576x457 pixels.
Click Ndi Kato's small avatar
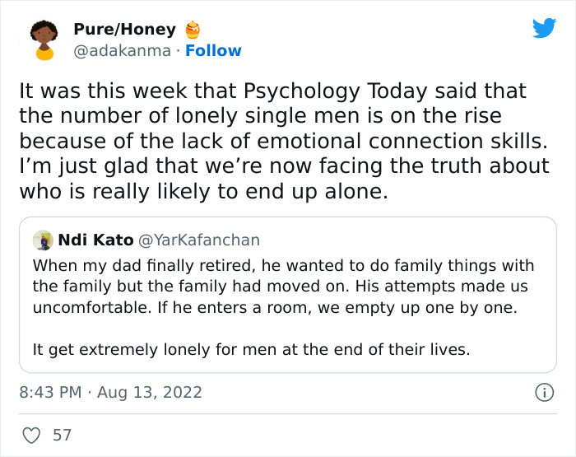[43, 240]
